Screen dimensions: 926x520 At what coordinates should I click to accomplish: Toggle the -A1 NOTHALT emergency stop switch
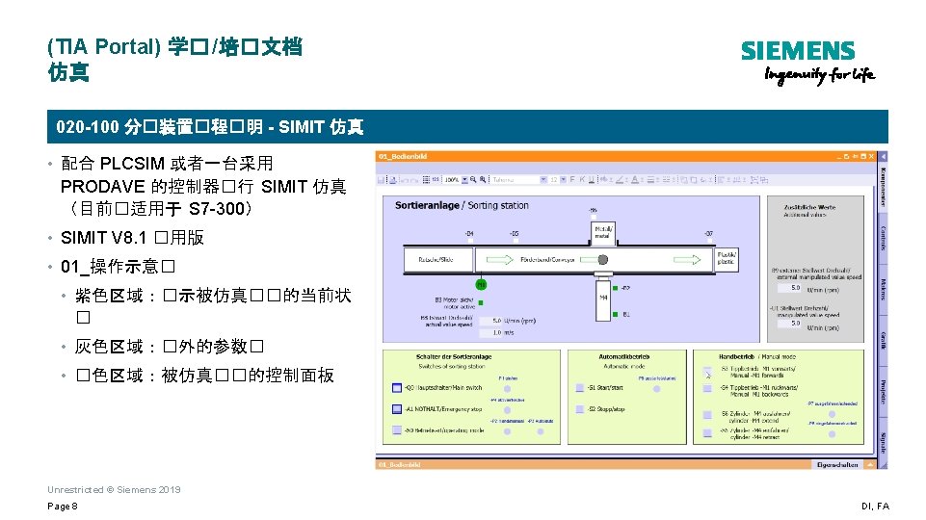point(397,408)
